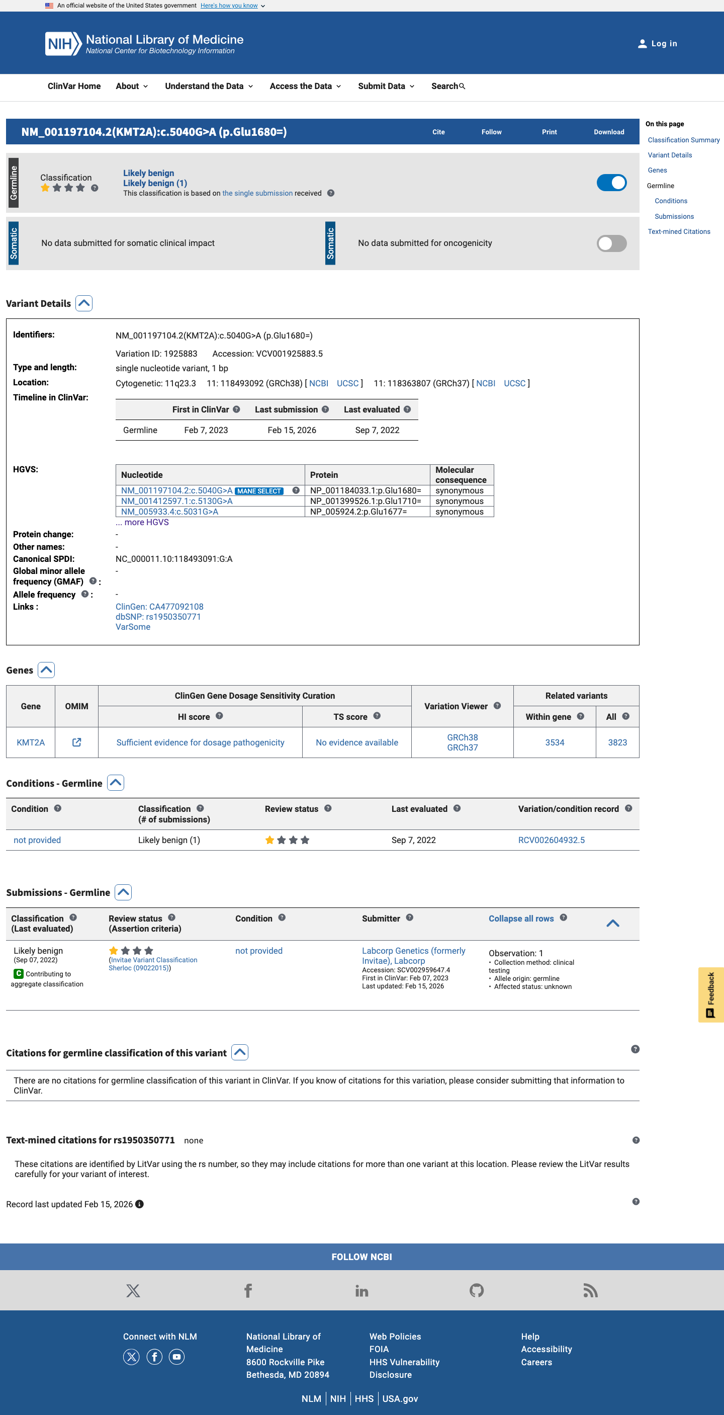Click help icon beside GMAF label
724x1415 pixels.
pyautogui.click(x=93, y=581)
